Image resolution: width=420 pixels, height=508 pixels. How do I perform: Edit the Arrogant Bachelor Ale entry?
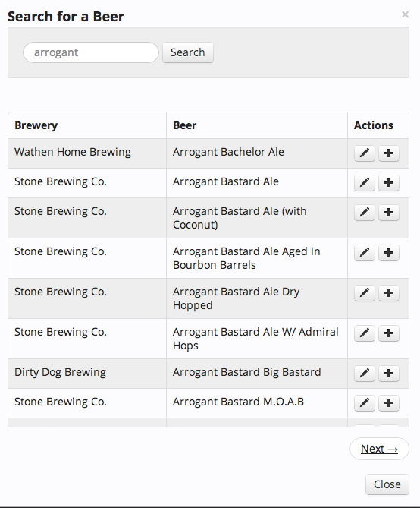tap(365, 153)
